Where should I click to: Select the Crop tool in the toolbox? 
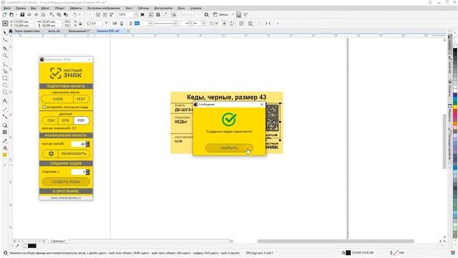coord(5,48)
